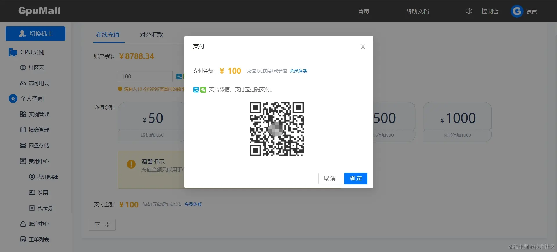Switch to 在线充值 tab
Image resolution: width=557 pixels, height=252 pixels.
[108, 35]
